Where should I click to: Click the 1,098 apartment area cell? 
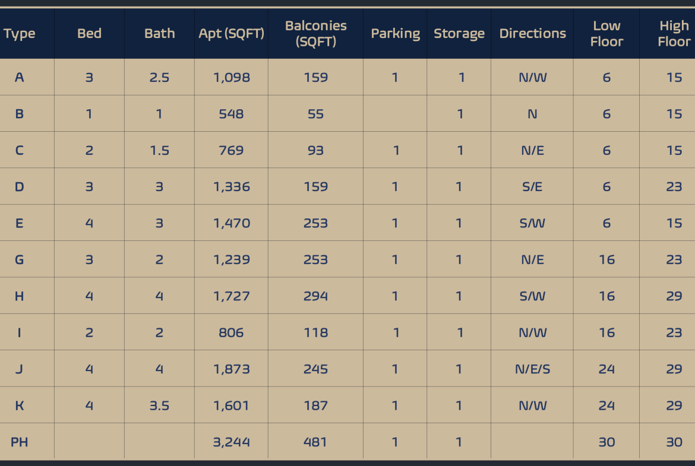tap(231, 77)
